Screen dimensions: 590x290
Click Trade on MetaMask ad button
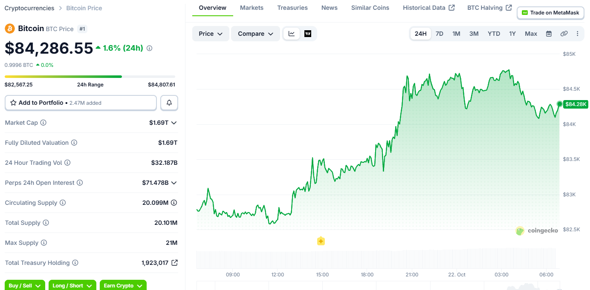(550, 13)
